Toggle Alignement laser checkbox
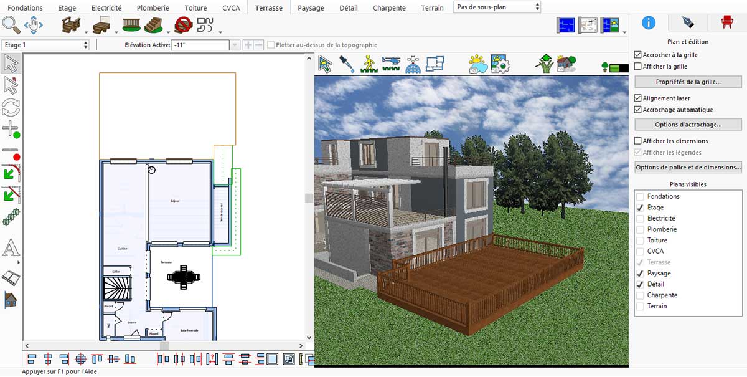 [637, 98]
